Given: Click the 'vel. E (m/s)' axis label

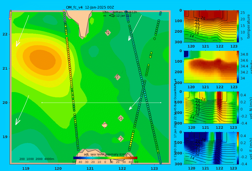Looking at the screenshot, I should [251, 148].
